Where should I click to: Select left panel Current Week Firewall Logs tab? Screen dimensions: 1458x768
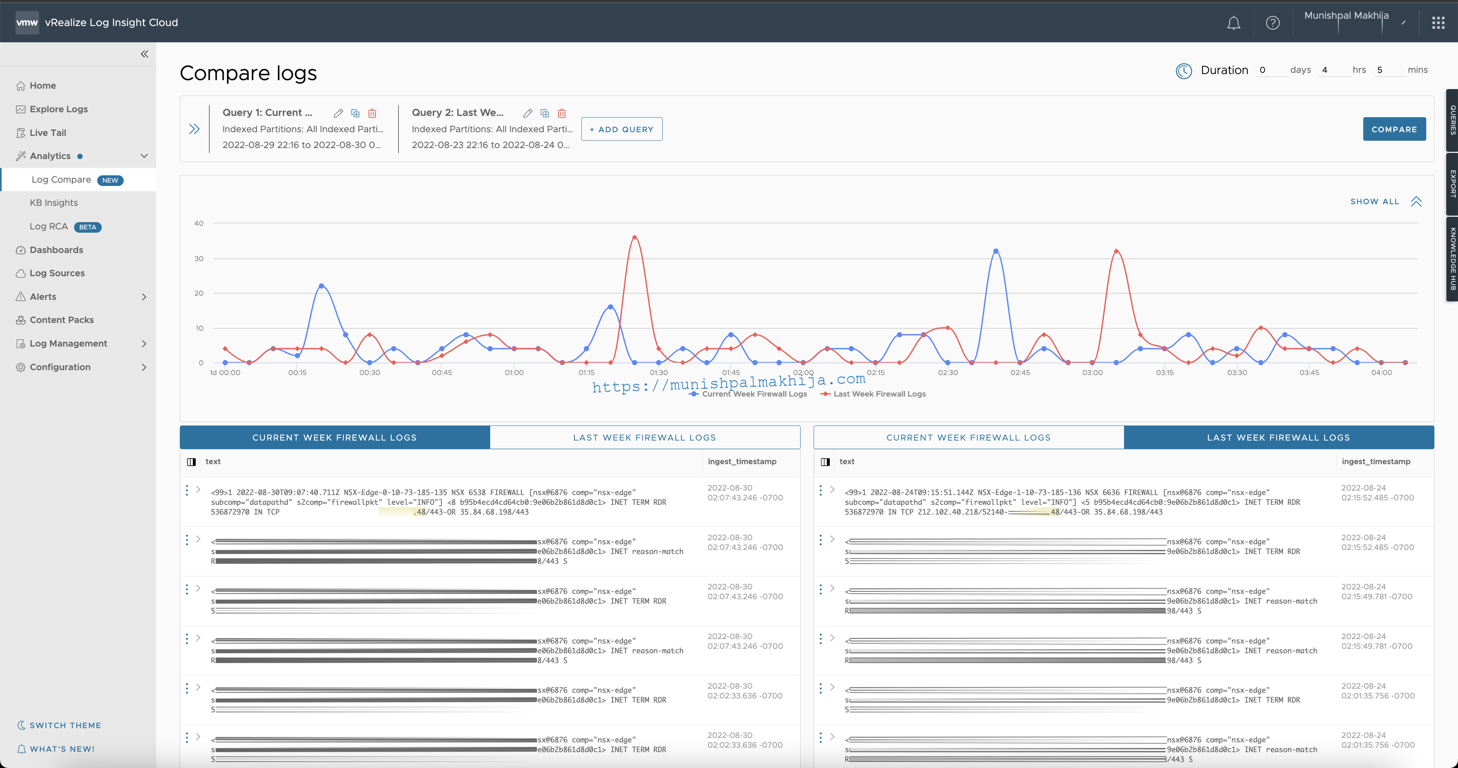point(334,437)
